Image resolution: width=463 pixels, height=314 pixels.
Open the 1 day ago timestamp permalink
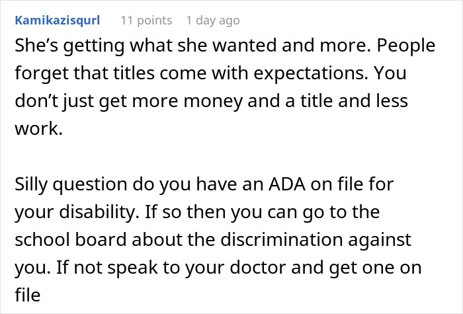[x=213, y=20]
